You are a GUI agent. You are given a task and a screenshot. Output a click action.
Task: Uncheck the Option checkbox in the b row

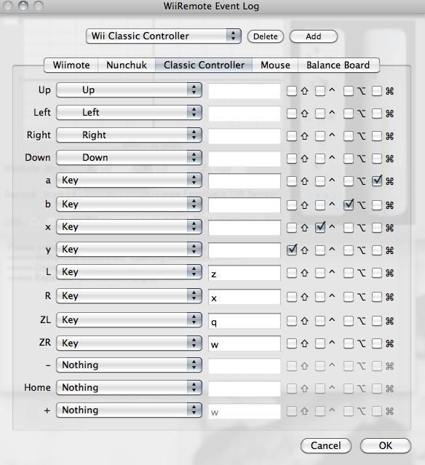[x=349, y=205]
